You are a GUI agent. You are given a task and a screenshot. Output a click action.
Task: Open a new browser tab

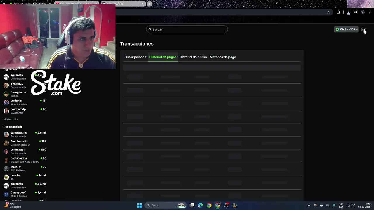pos(150,4)
